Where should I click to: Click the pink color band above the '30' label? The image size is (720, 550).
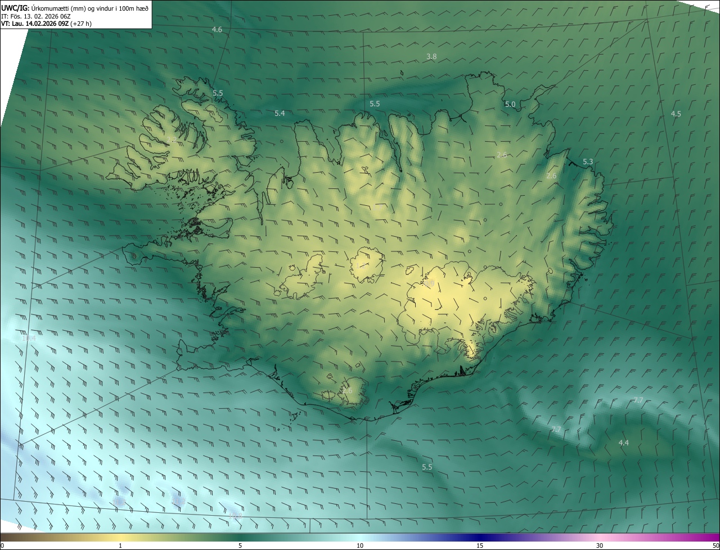[x=600, y=537]
